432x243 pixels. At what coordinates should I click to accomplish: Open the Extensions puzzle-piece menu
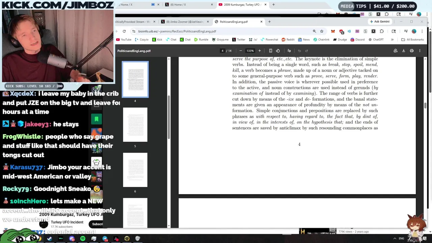(x=382, y=31)
